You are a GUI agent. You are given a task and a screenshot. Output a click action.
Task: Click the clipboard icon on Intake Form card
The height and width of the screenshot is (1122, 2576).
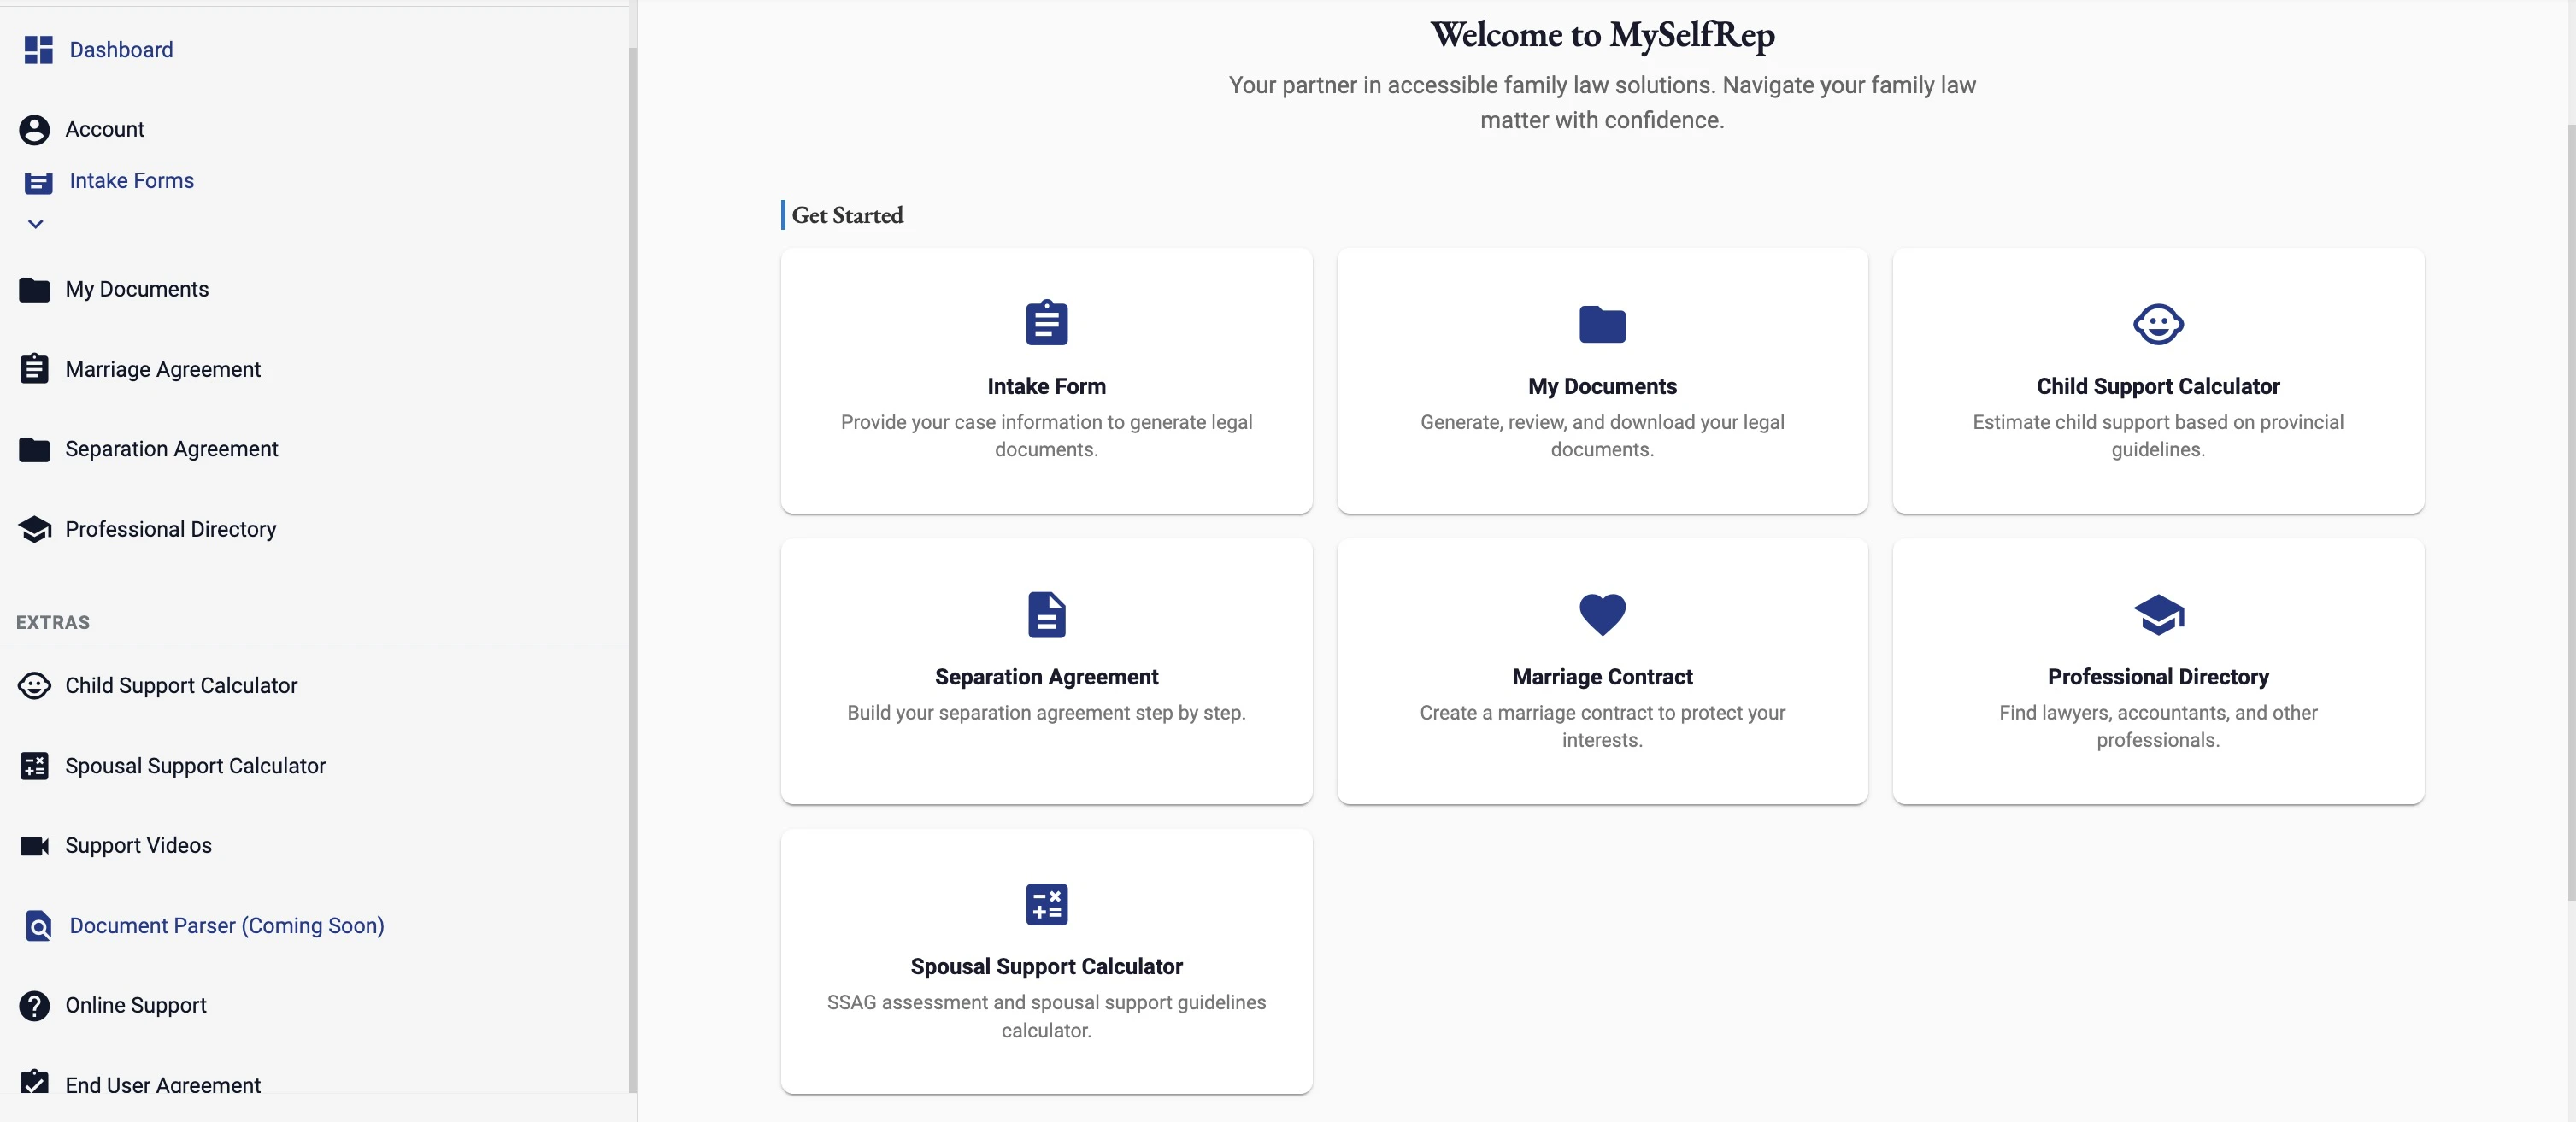(x=1046, y=323)
